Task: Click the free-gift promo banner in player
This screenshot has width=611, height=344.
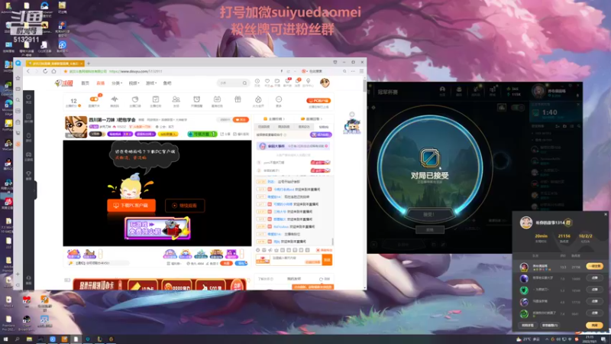Action: click(157, 228)
